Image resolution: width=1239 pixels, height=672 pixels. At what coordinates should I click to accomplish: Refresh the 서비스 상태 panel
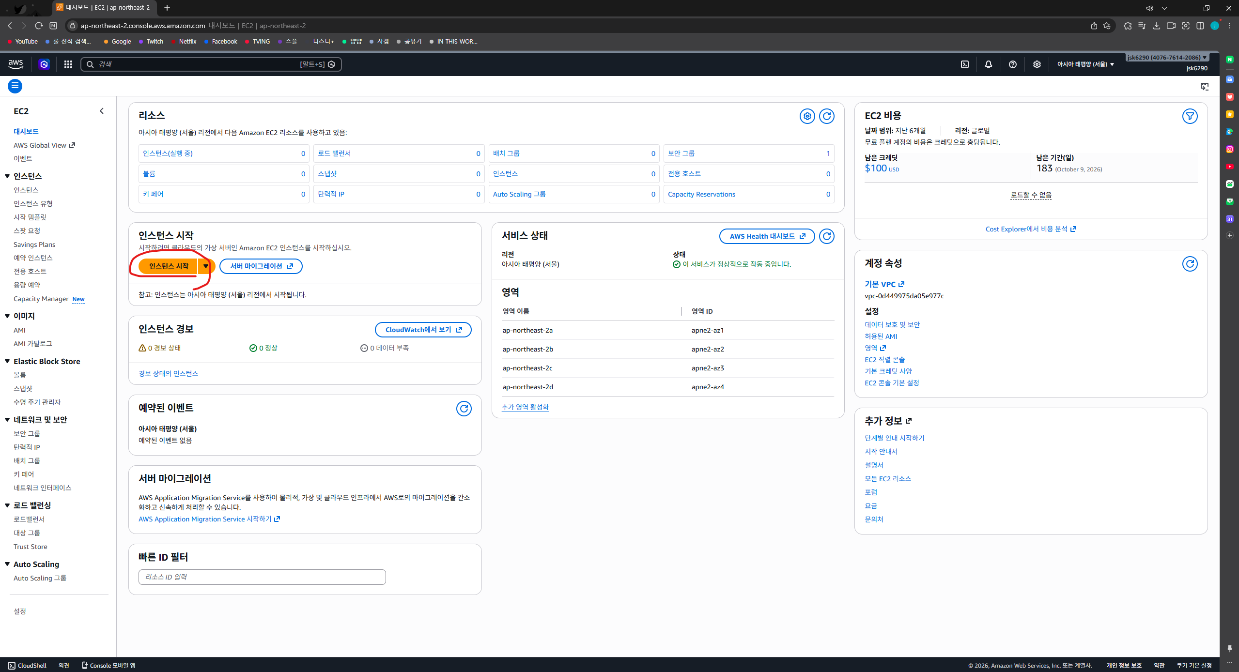pyautogui.click(x=827, y=236)
